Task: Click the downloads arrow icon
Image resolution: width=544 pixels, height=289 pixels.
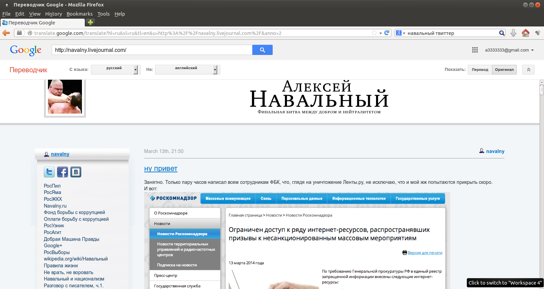Action: pyautogui.click(x=513, y=33)
